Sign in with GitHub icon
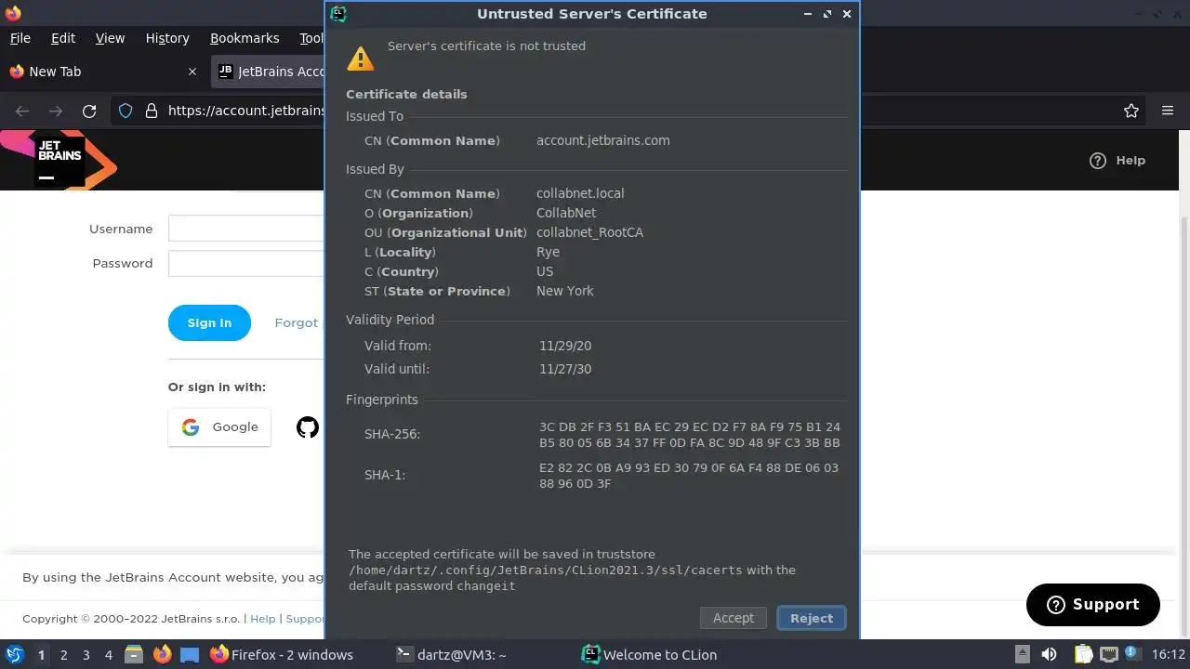Screen dimensions: 1190x669 [308, 427]
